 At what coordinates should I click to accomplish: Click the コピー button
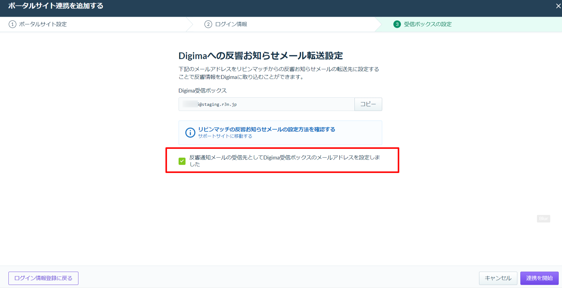pos(368,104)
